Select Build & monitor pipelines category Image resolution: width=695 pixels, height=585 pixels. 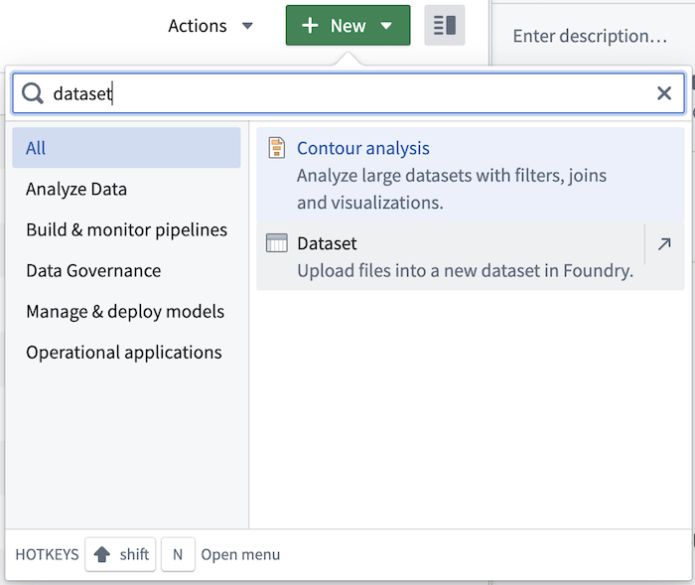coord(126,229)
